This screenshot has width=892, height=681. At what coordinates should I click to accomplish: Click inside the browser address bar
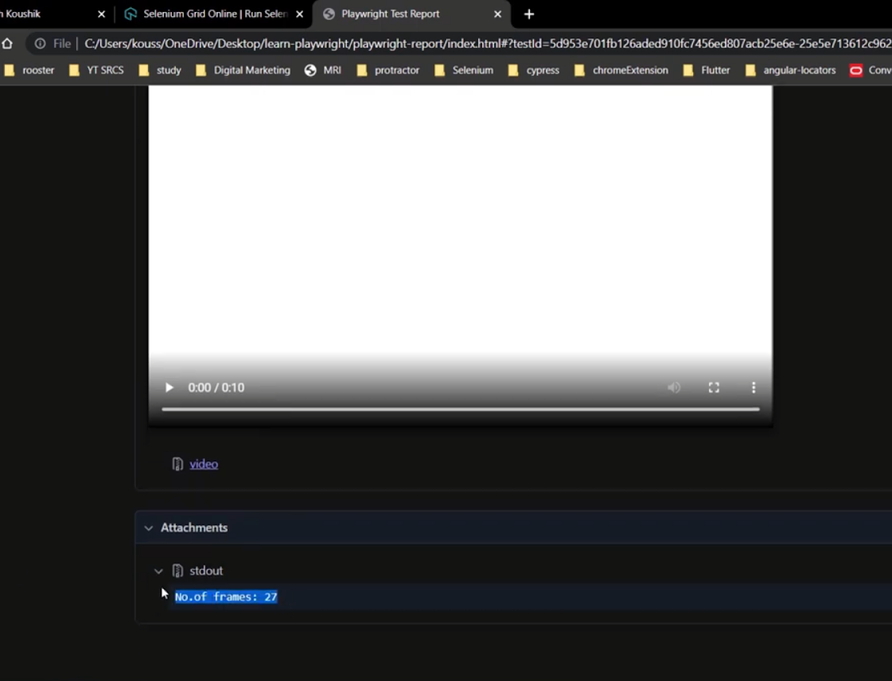click(318, 44)
